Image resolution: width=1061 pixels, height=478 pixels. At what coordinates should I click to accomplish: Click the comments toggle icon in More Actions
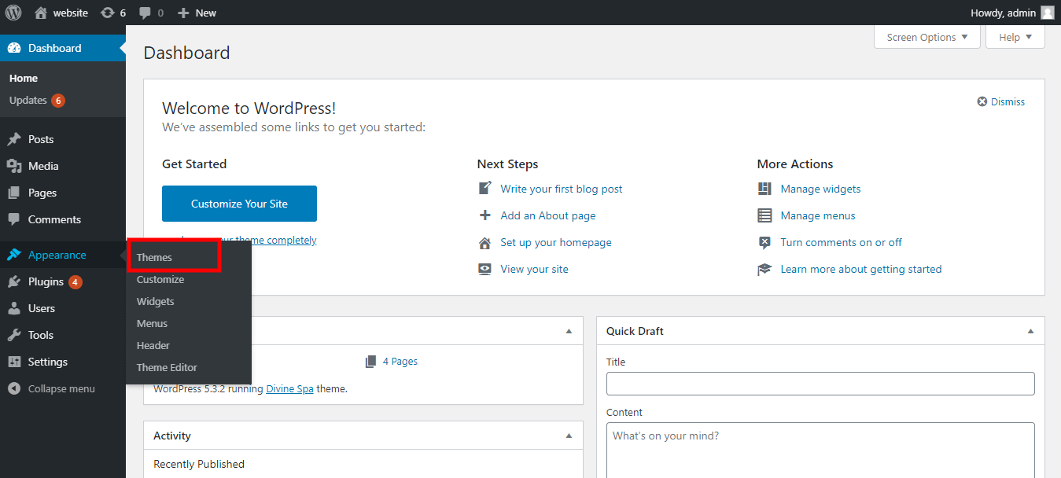[x=764, y=242]
